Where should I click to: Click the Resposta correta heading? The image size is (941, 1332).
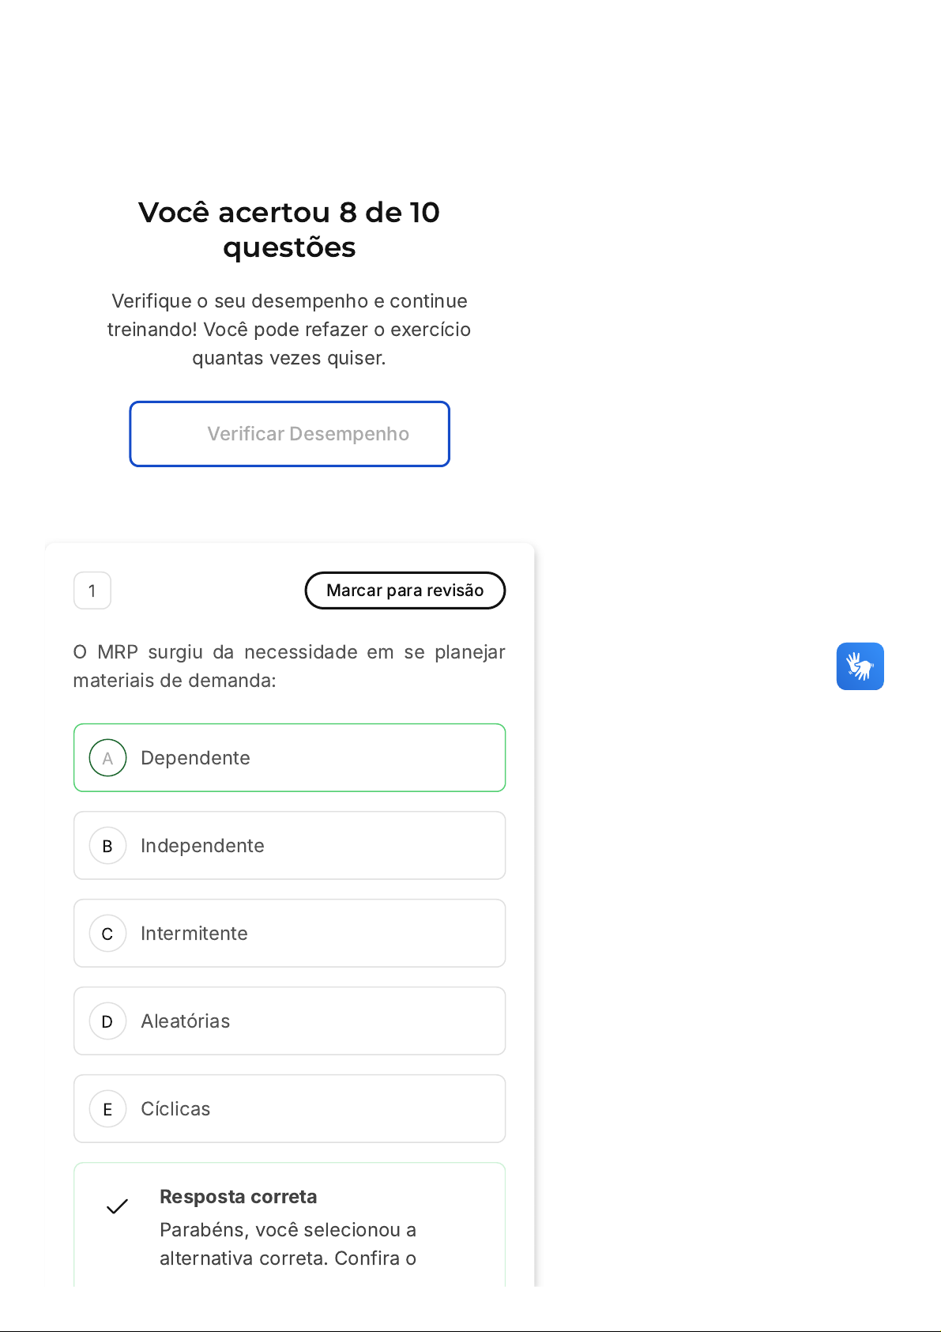pyautogui.click(x=238, y=1197)
